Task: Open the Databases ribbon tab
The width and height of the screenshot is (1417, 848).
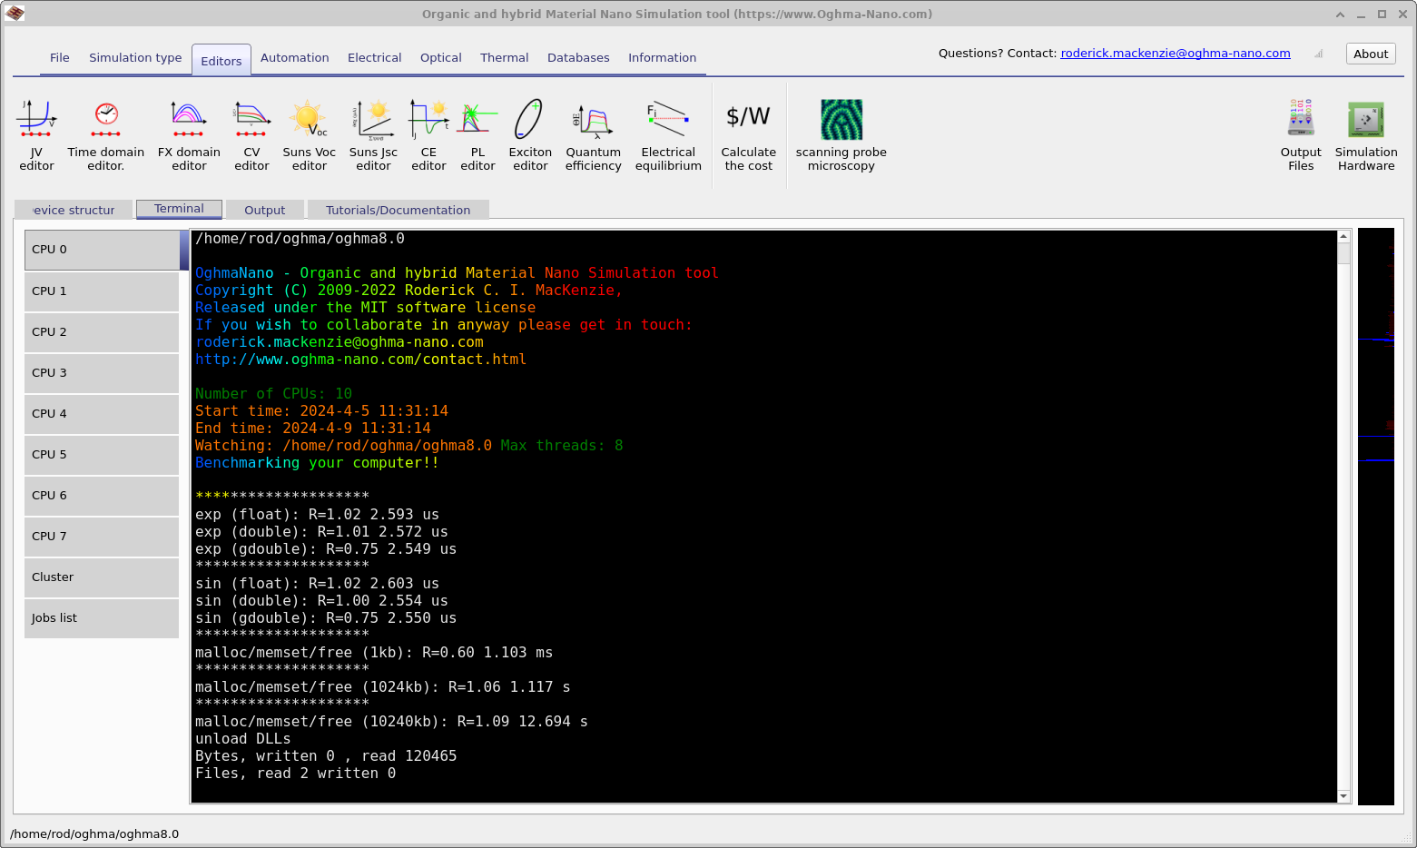Action: click(578, 57)
